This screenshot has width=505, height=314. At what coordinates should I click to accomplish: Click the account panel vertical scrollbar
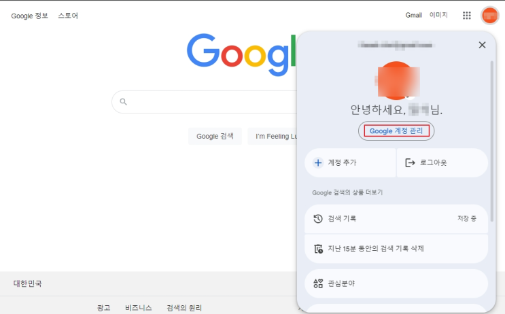point(491,141)
